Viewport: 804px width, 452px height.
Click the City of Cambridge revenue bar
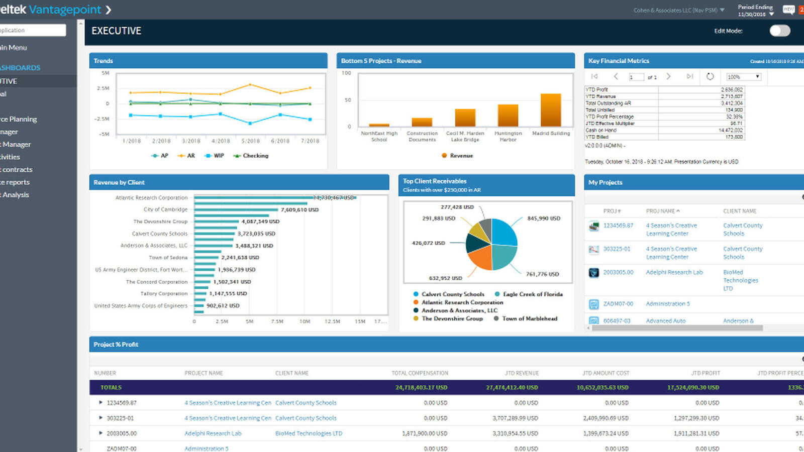(x=236, y=209)
